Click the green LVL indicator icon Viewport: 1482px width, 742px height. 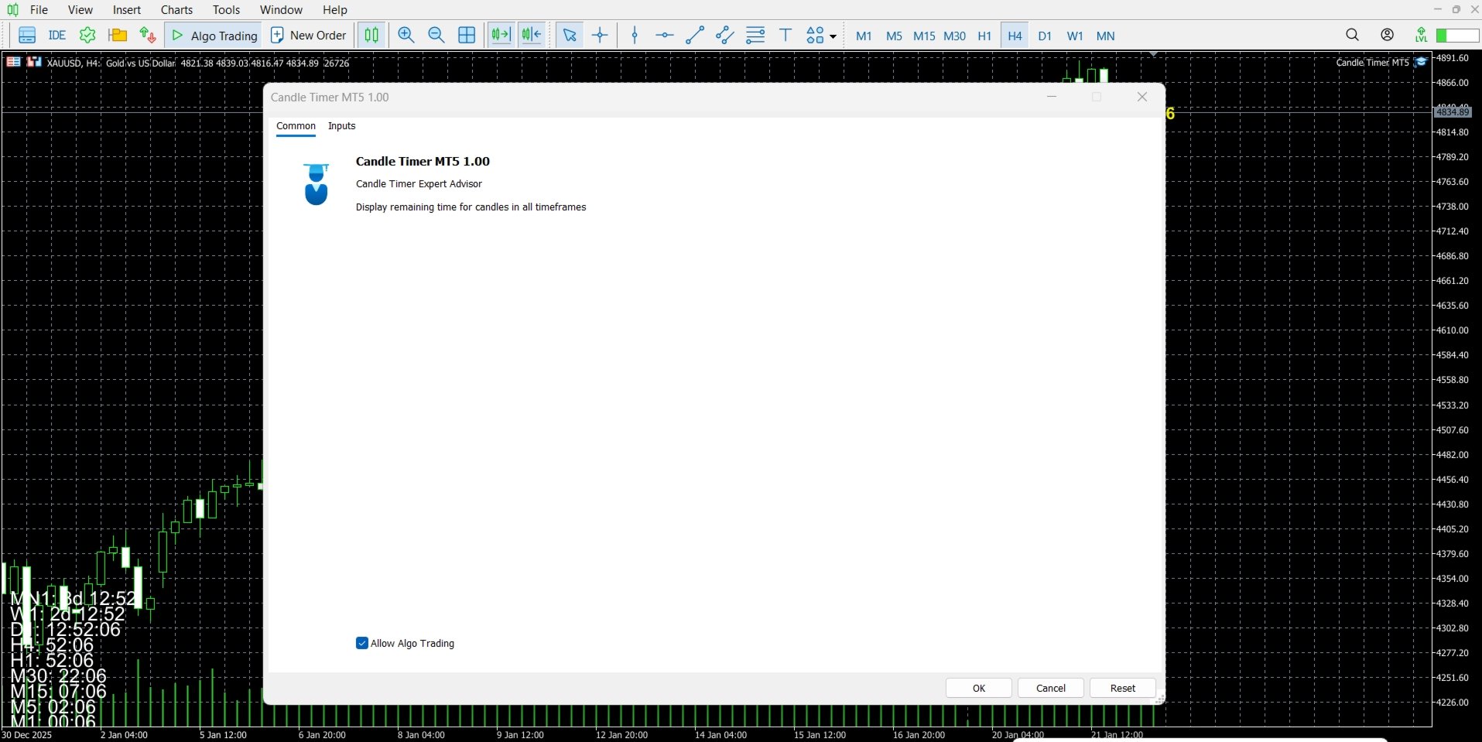[1421, 35]
